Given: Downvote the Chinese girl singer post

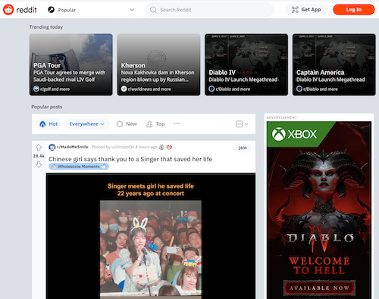Looking at the screenshot, I should pyautogui.click(x=39, y=165).
